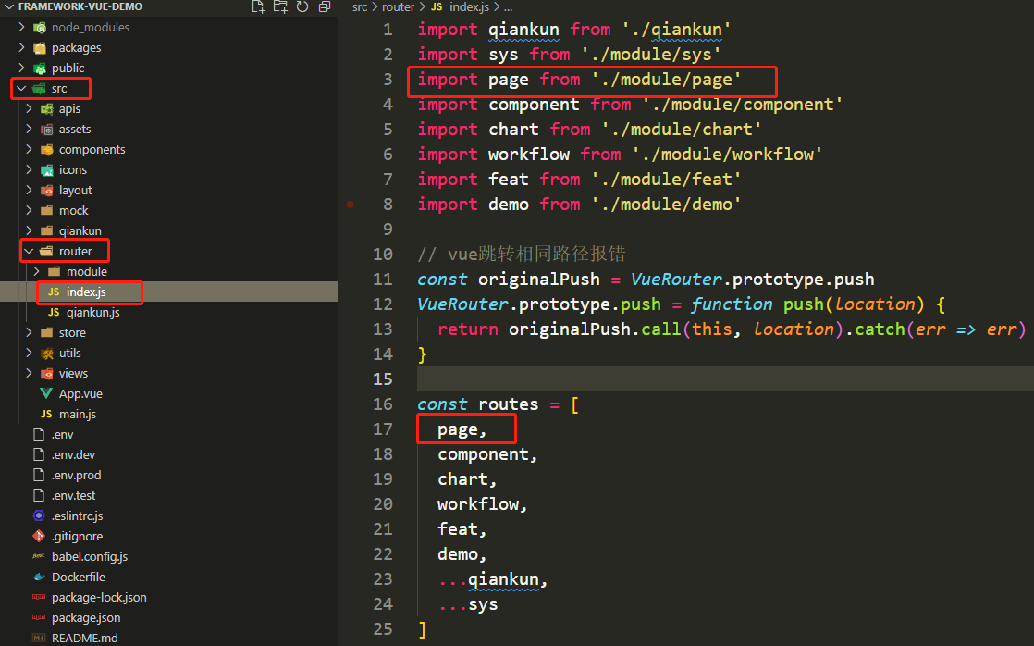Click the New Folder icon in explorer header
Screen dimensions: 1034x646
tap(280, 6)
